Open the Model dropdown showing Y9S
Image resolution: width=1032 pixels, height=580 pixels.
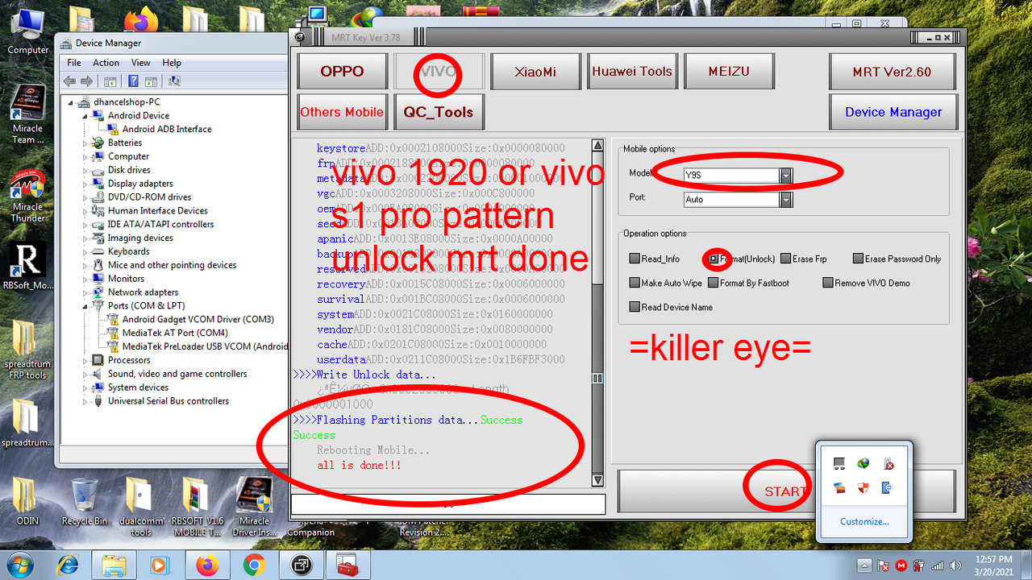point(786,175)
